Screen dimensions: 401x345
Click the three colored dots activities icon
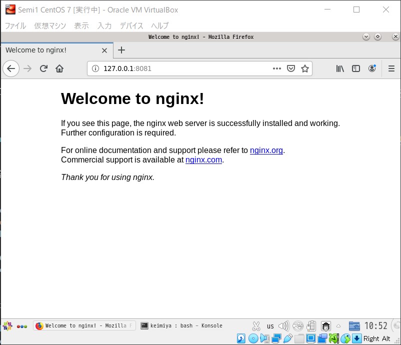tap(22, 326)
